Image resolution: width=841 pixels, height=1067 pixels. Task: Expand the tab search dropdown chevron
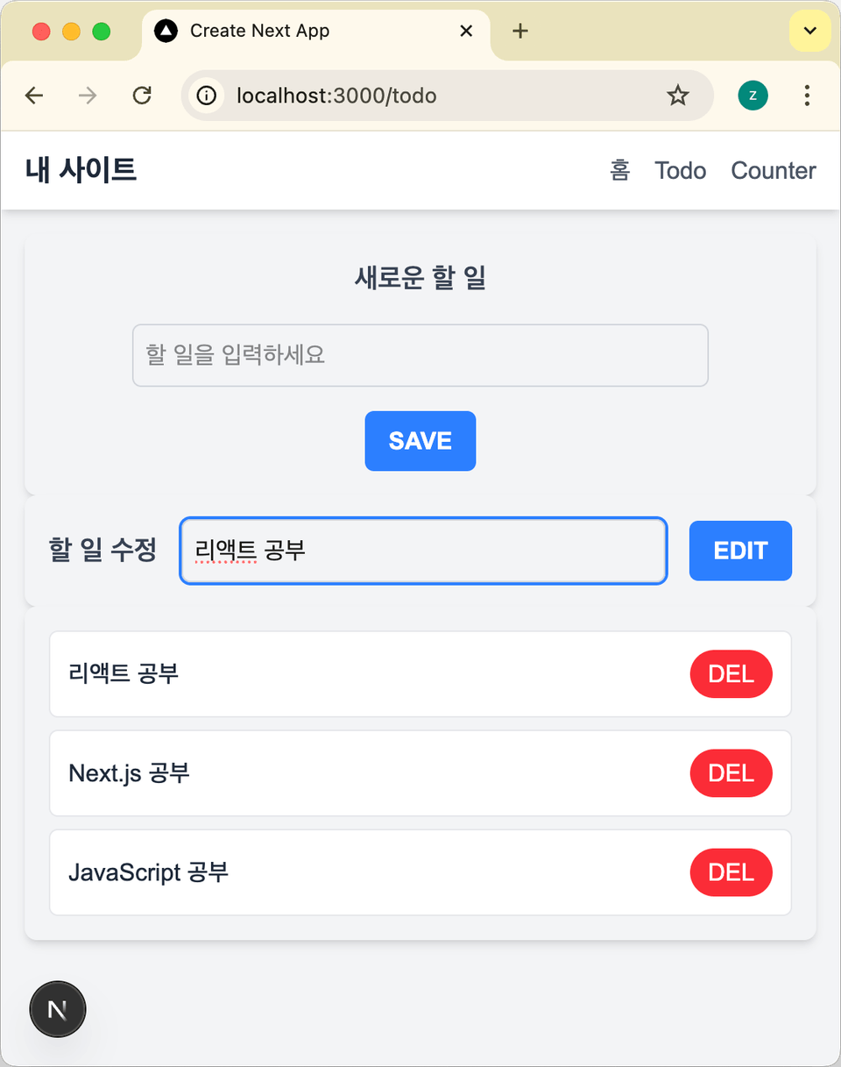[810, 32]
